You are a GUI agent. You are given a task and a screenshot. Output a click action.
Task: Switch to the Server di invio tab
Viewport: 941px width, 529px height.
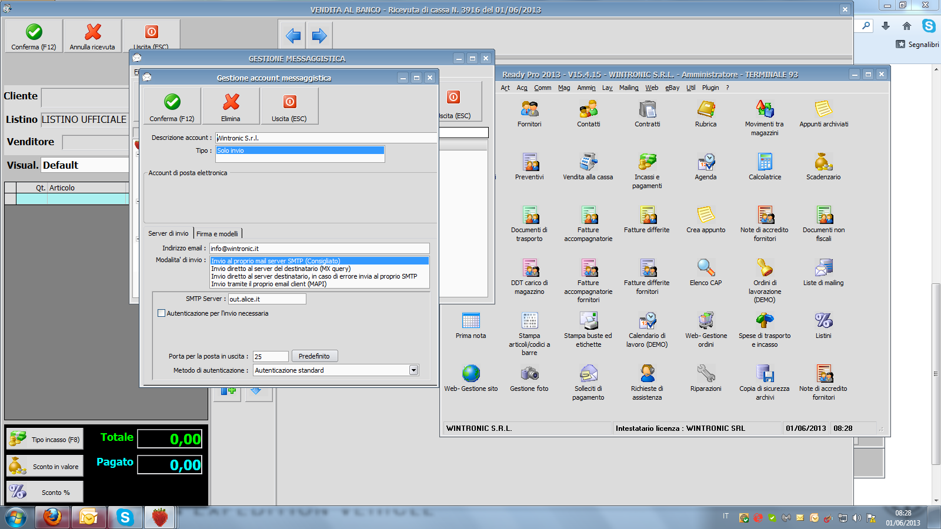(168, 233)
